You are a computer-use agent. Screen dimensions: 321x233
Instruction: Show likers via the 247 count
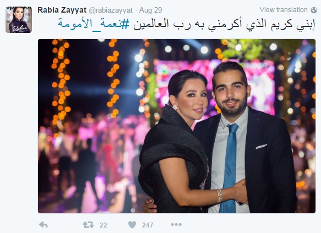point(148,225)
